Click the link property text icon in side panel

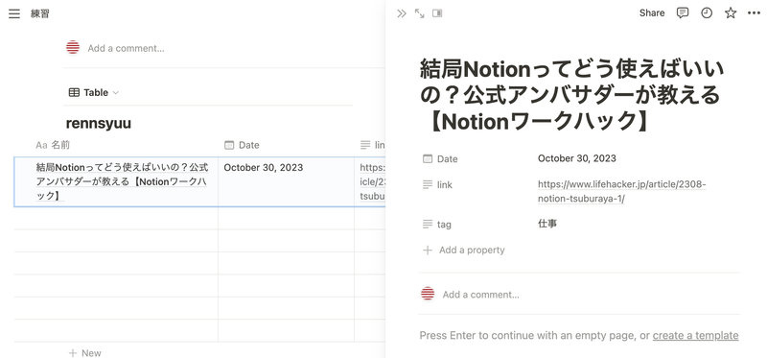[x=428, y=185]
